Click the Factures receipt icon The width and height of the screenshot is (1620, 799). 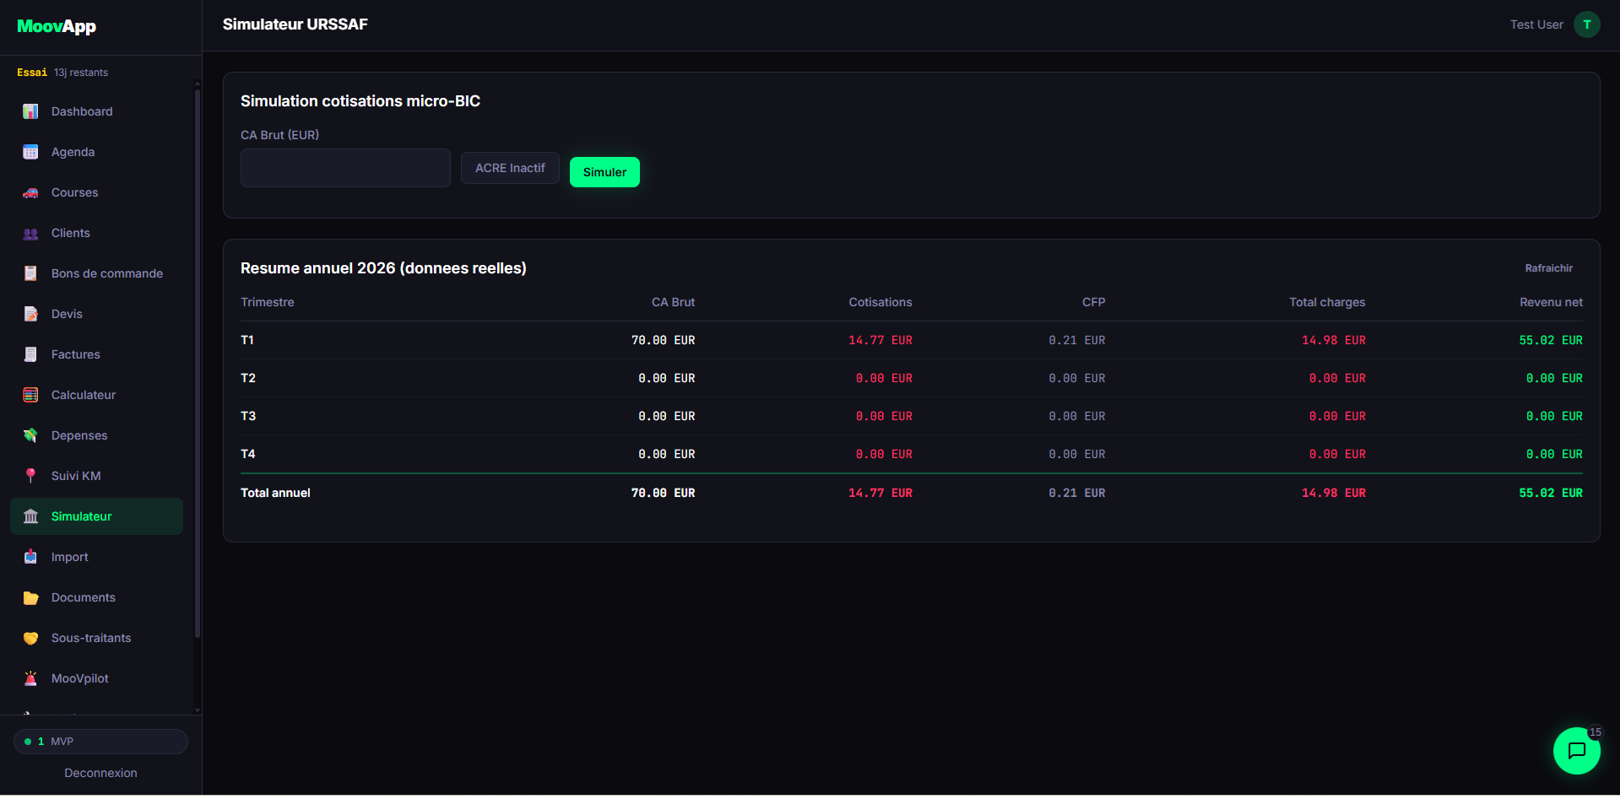click(x=30, y=354)
